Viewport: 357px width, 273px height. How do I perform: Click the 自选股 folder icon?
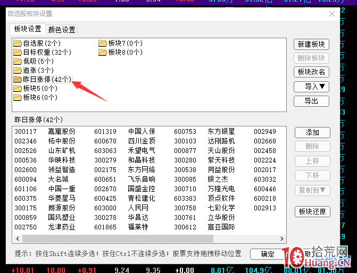[18, 43]
